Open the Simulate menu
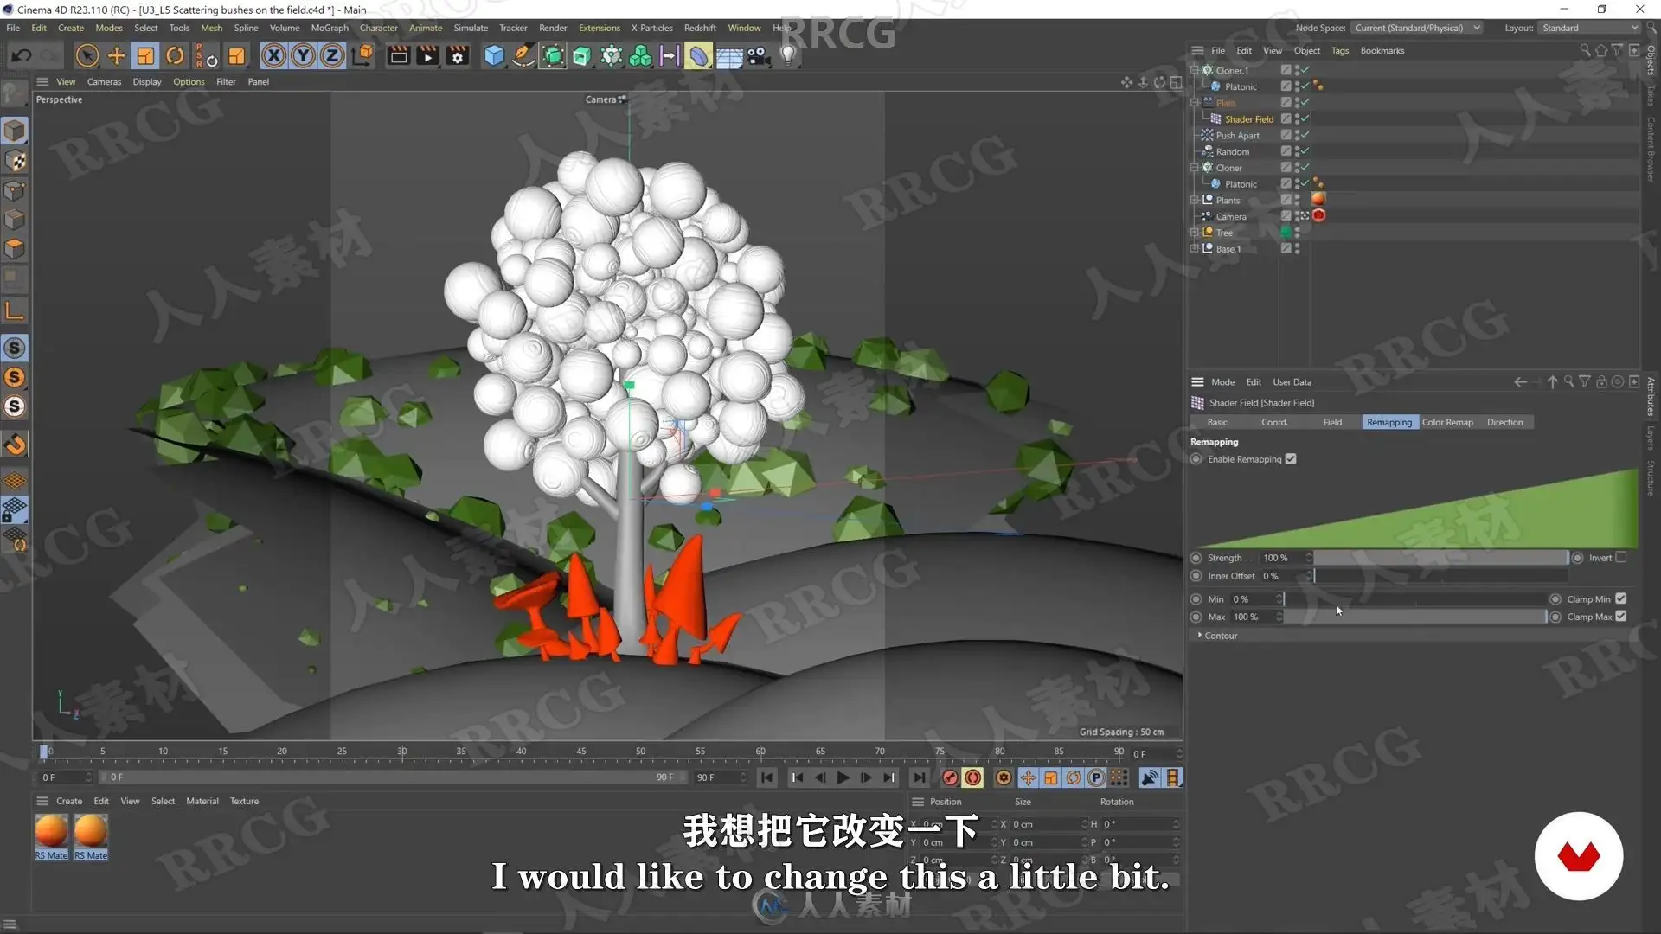Viewport: 1661px width, 934px height. tap(471, 28)
